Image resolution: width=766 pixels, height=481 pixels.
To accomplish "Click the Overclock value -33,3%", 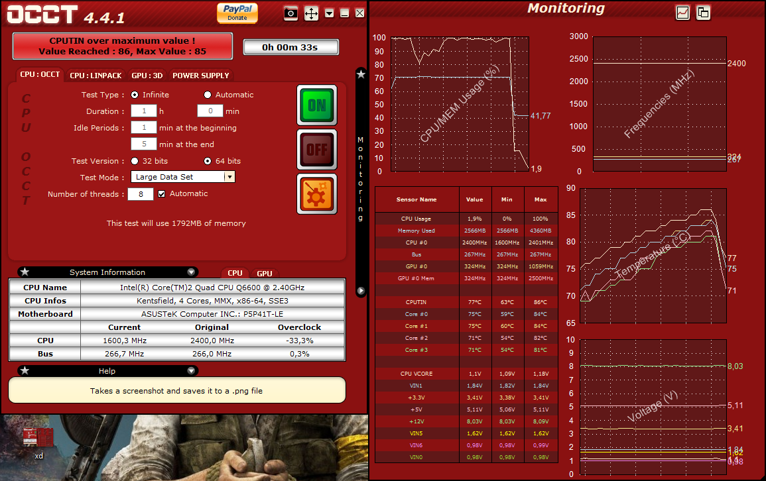I will (300, 341).
